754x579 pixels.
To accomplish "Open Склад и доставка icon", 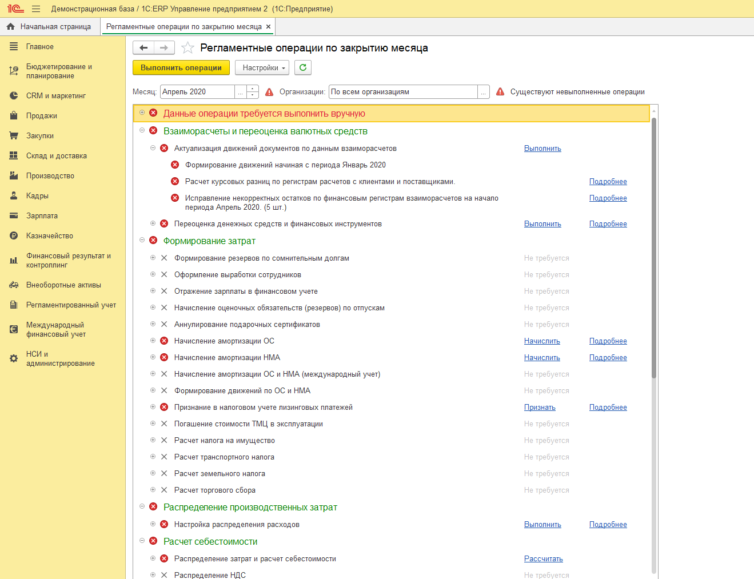I will 14,155.
